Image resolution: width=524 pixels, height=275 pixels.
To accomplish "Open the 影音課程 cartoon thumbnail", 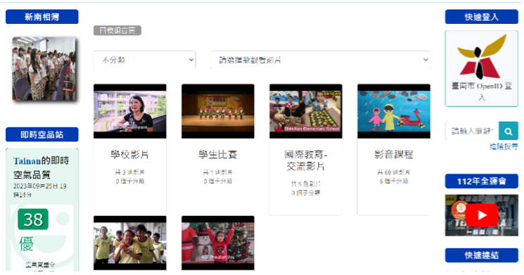I will (x=394, y=111).
